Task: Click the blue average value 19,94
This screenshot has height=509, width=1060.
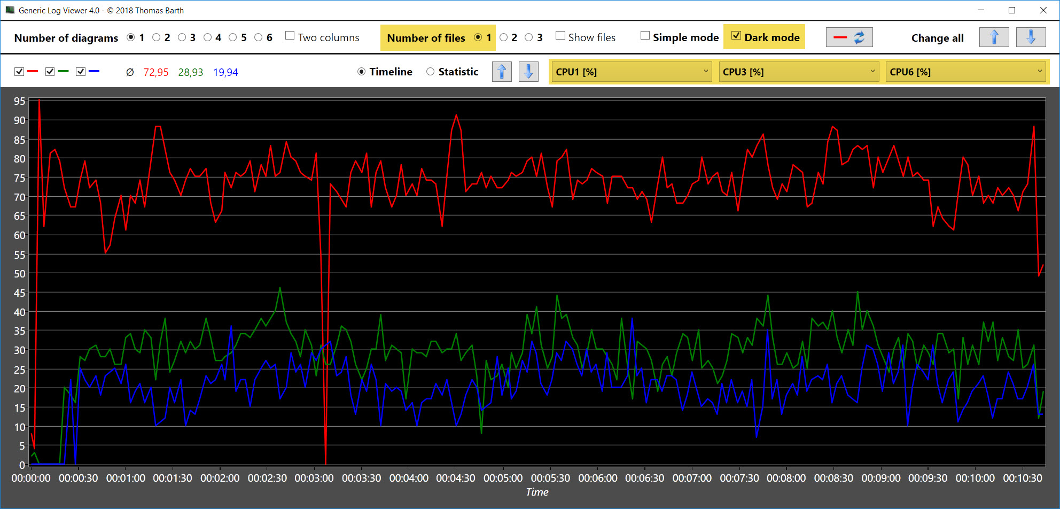Action: tap(225, 72)
